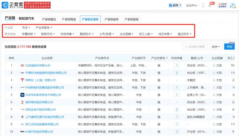Click 欣旺达 logo icon in row 7
Image resolution: width=239 pixels, height=136 pixels.
tap(22, 109)
